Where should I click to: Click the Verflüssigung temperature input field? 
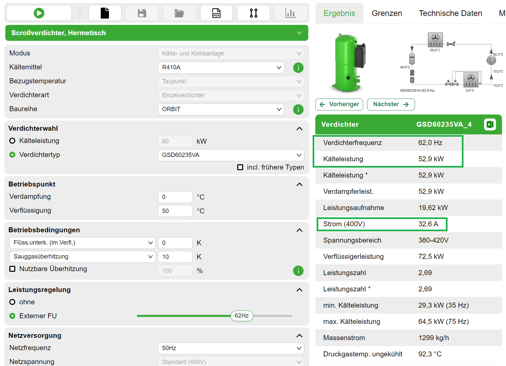(x=175, y=211)
